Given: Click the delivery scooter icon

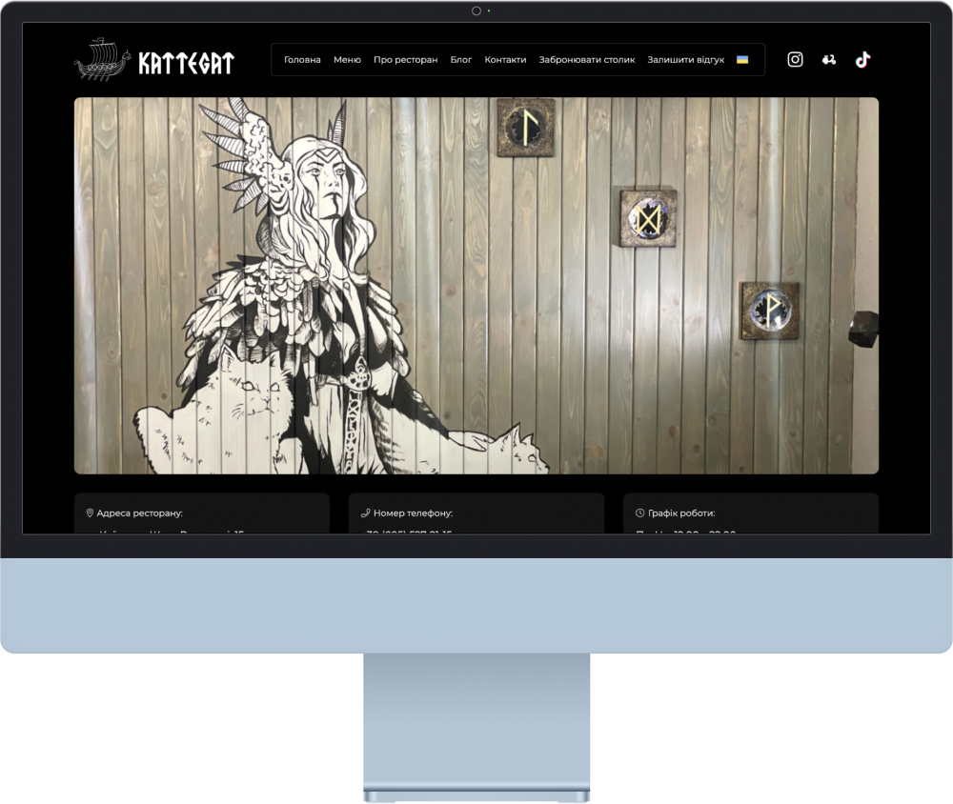Looking at the screenshot, I should [829, 59].
